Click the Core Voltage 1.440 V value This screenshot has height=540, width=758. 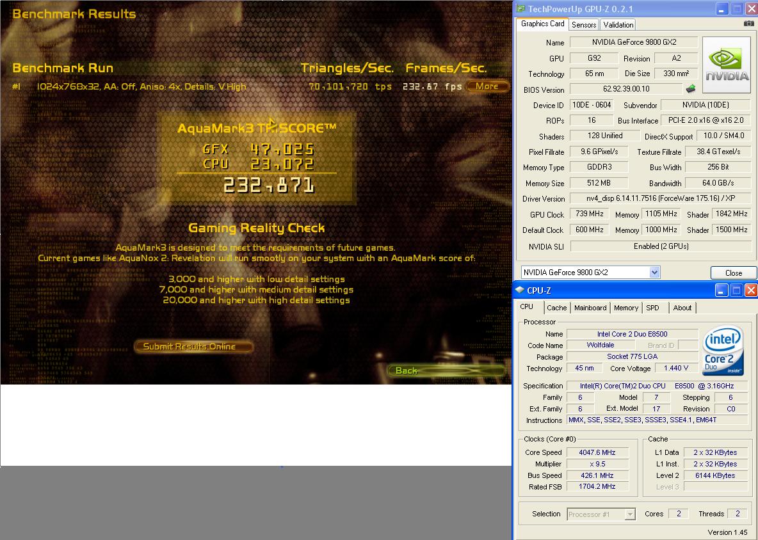click(676, 368)
